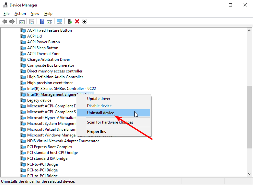Screen dimensions: 253x185
Task: Click the Update device driver toolbar icon
Action: pos(70,21)
